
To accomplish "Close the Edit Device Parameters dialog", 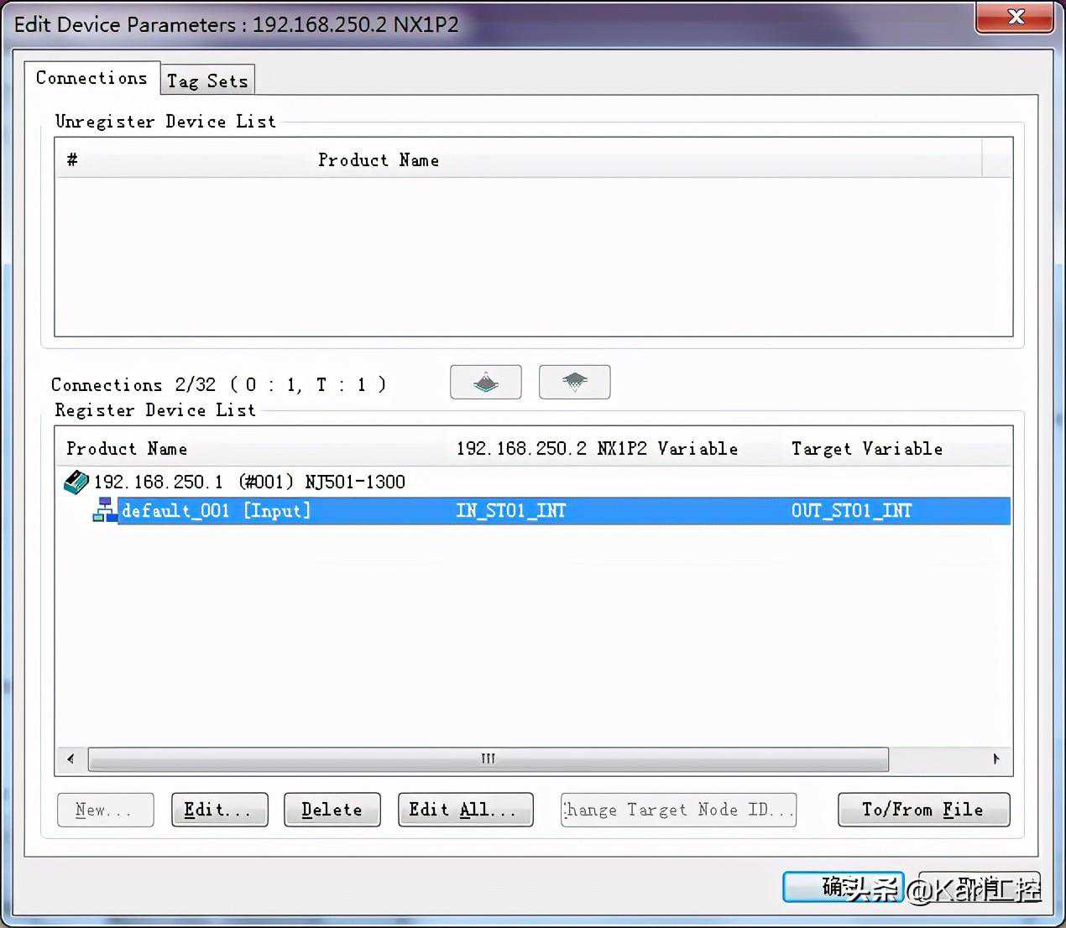I will tap(1015, 18).
